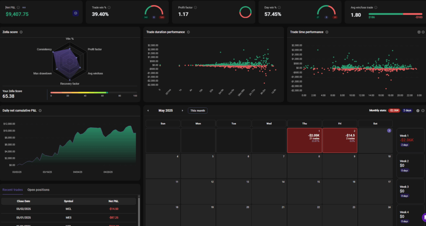Open the Week 2 summary card
The image size is (426, 226).
click(410, 165)
